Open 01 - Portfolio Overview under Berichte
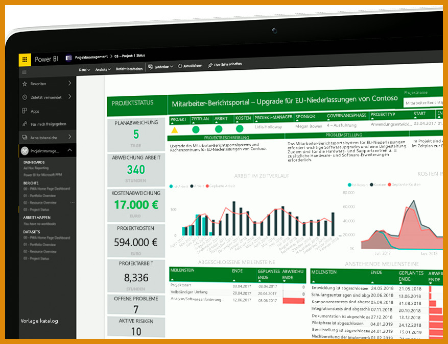Image resolution: width=448 pixels, height=344 pixels. tap(39, 196)
